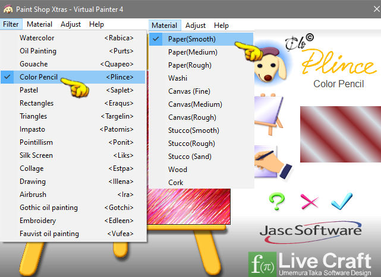Choose Canvas(Medium) from the material list
Image resolution: width=381 pixels, height=277 pixels.
tap(201, 104)
